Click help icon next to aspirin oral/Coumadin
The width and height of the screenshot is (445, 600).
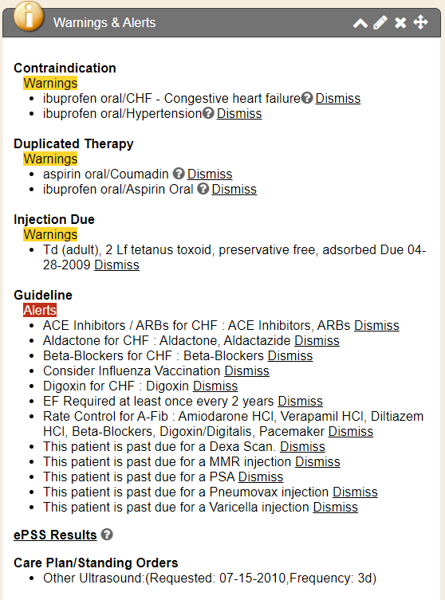179,174
